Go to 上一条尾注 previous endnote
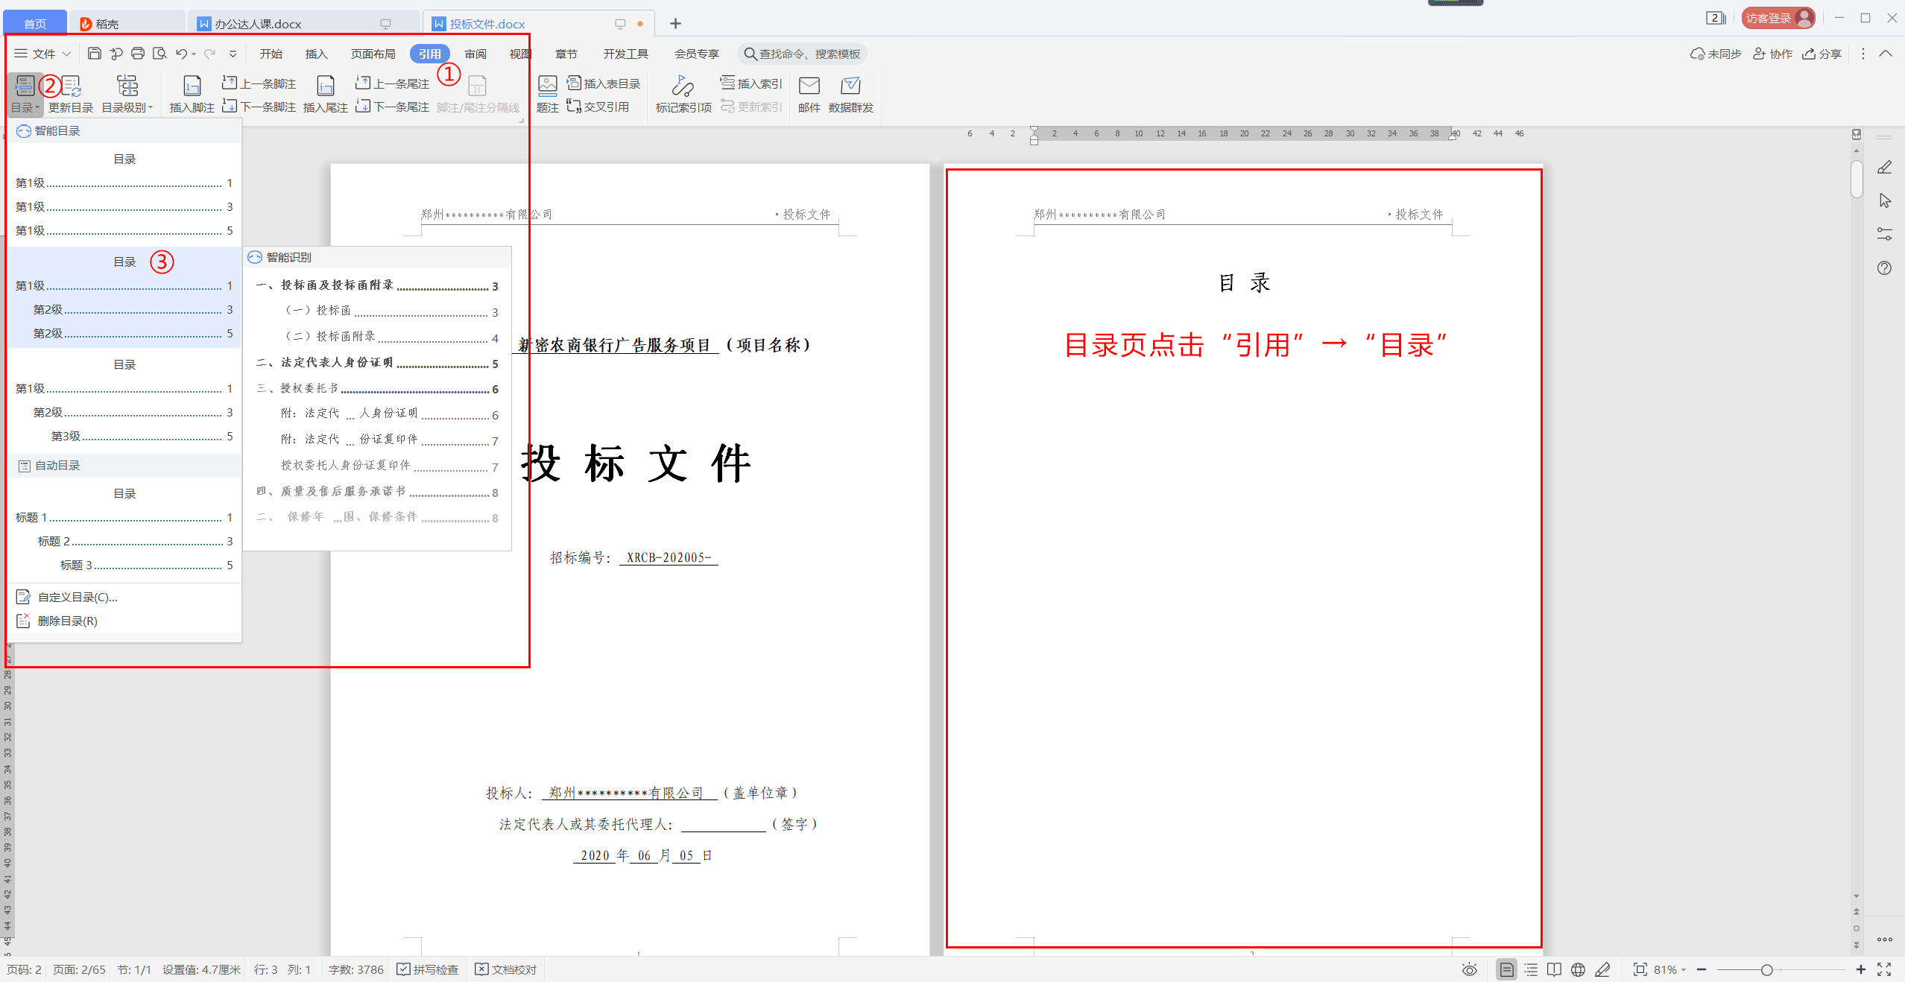The image size is (1905, 982). point(392,83)
